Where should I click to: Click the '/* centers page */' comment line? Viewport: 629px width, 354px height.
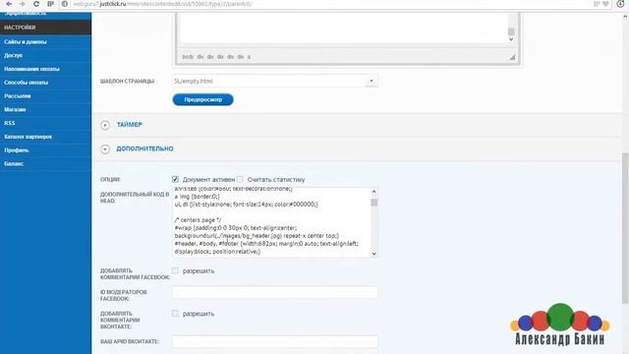(199, 220)
